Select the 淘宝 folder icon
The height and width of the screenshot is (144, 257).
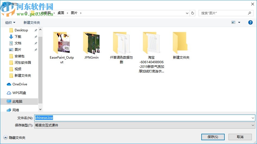click(151, 43)
